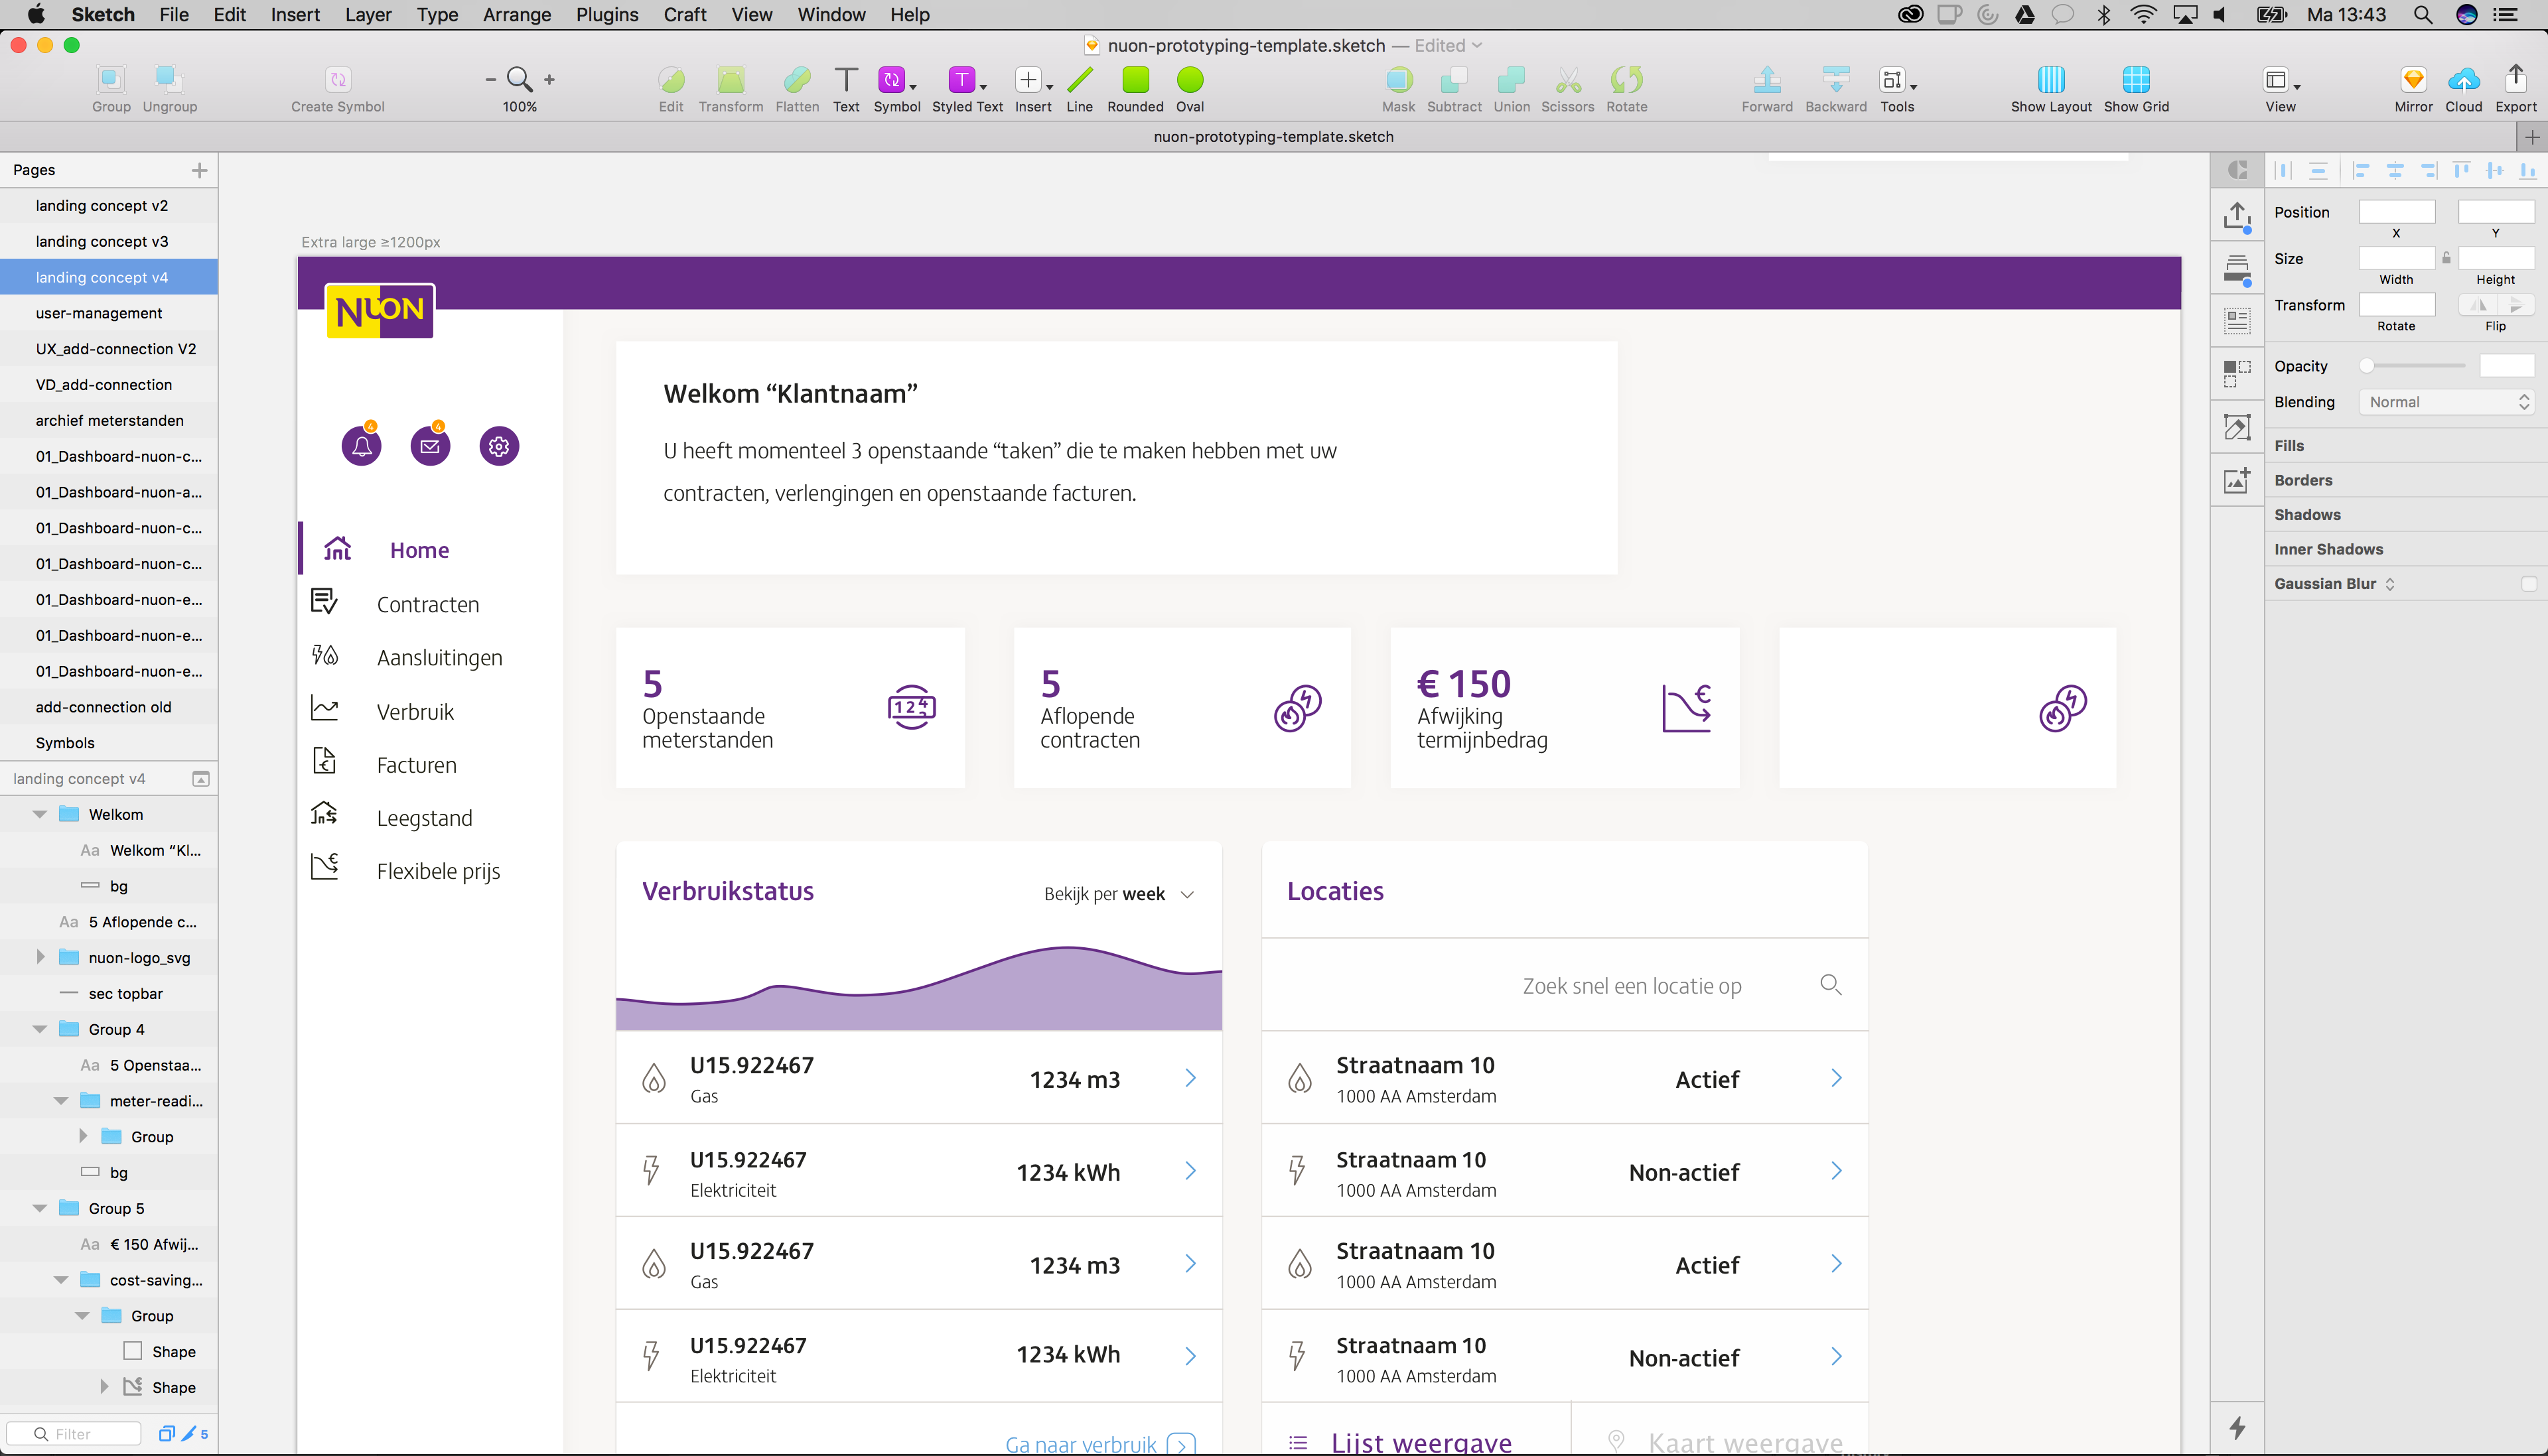Screen dimensions: 2548x1456
Task: Click the macOS Spotlight search icon
Action: coord(2422,15)
